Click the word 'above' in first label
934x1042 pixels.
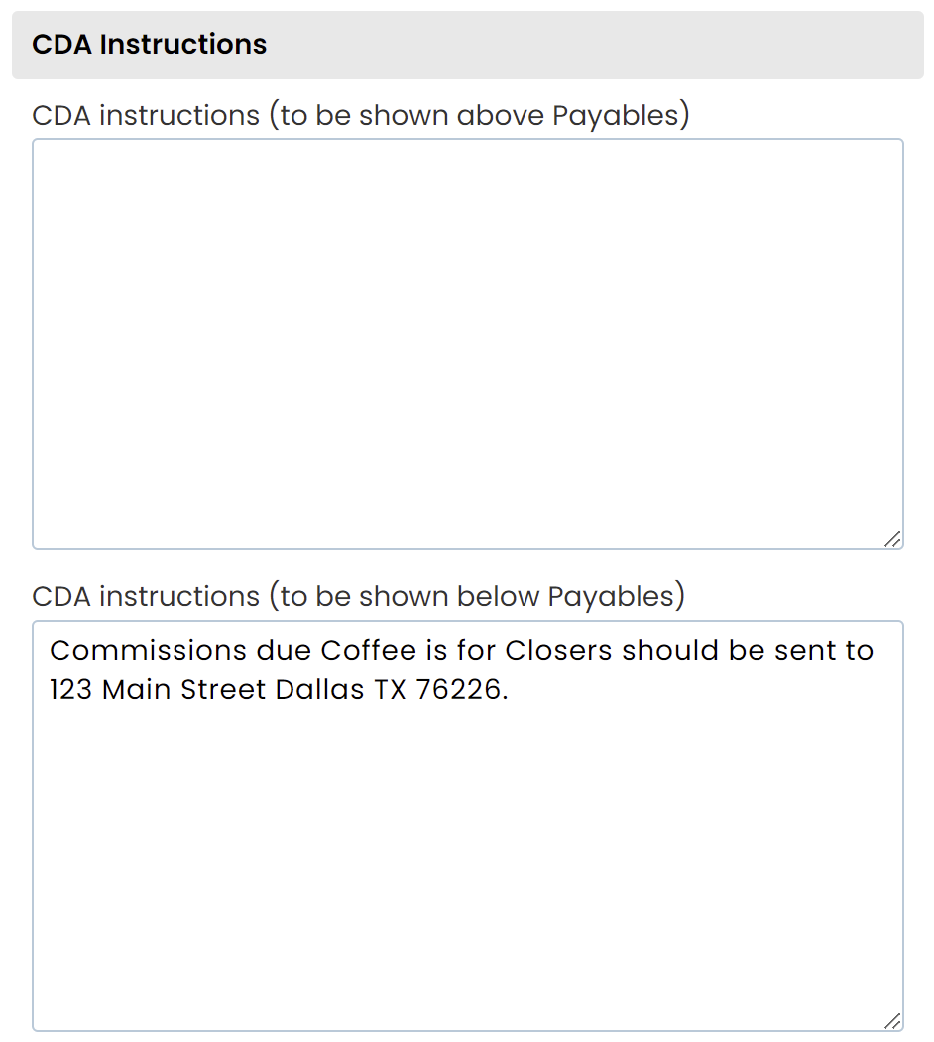pyautogui.click(x=500, y=116)
